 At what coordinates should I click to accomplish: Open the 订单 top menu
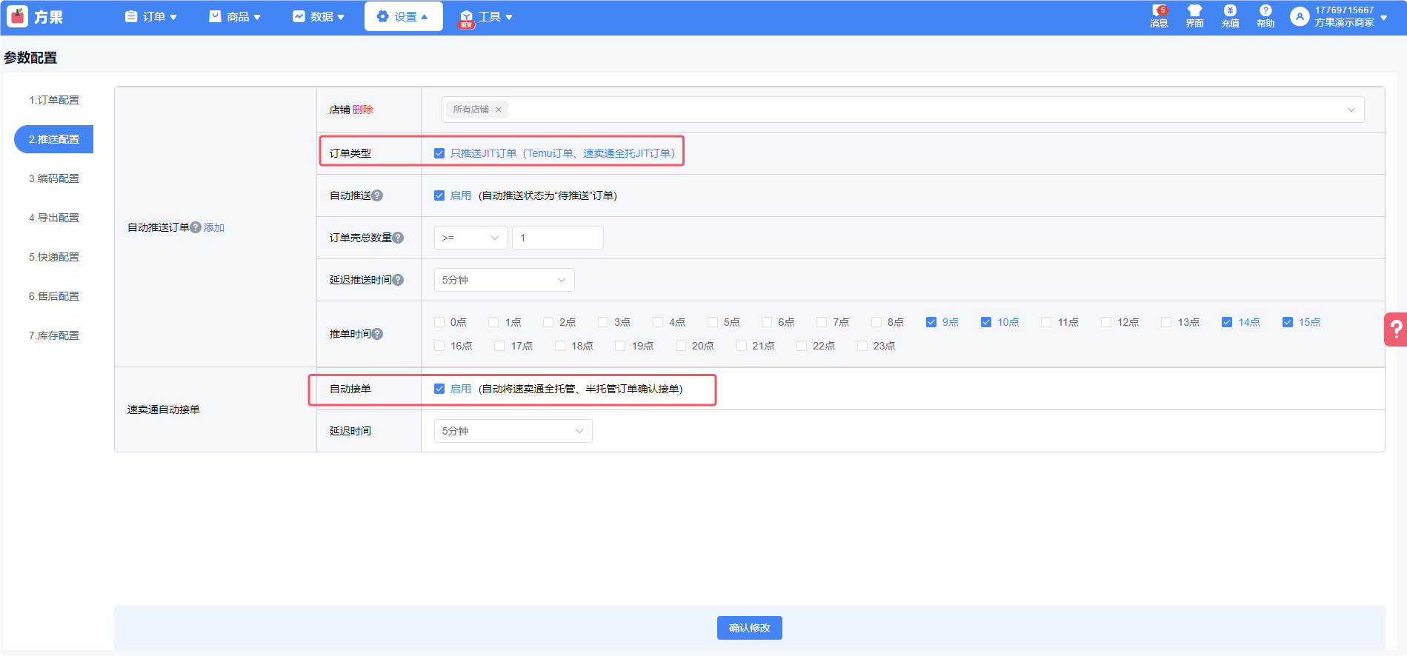pyautogui.click(x=151, y=16)
